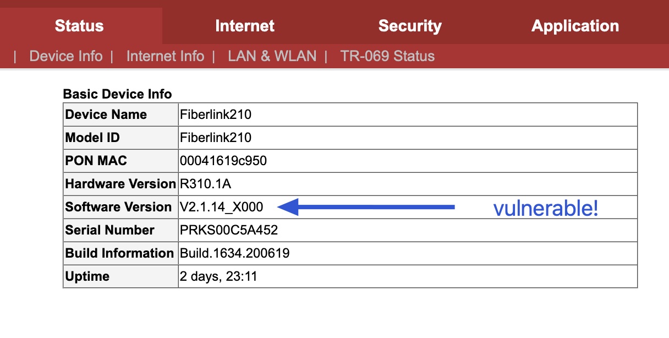Screen dimensions: 669x338
Task: Select the Device Info submenu link
Action: (66, 56)
